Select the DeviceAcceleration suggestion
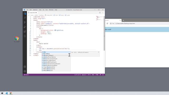The image size is (169, 95). click(56, 59)
